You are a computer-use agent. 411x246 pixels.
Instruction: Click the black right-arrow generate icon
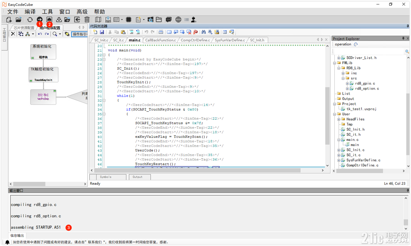click(x=40, y=20)
